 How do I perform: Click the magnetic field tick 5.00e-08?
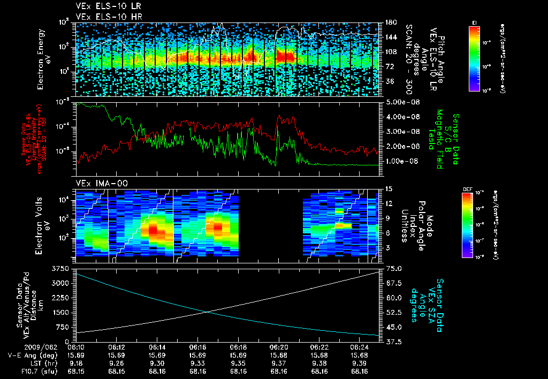point(402,102)
